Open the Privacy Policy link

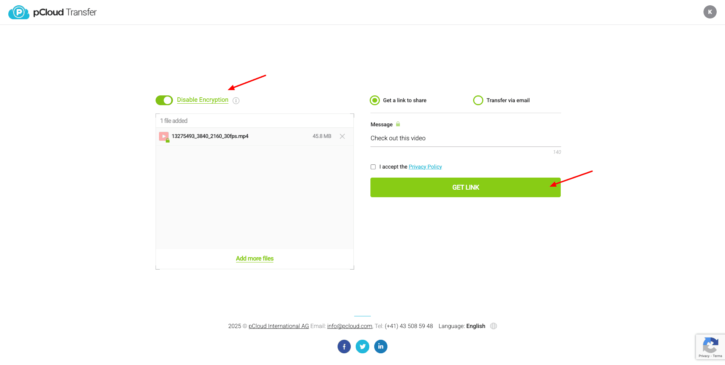tap(425, 167)
